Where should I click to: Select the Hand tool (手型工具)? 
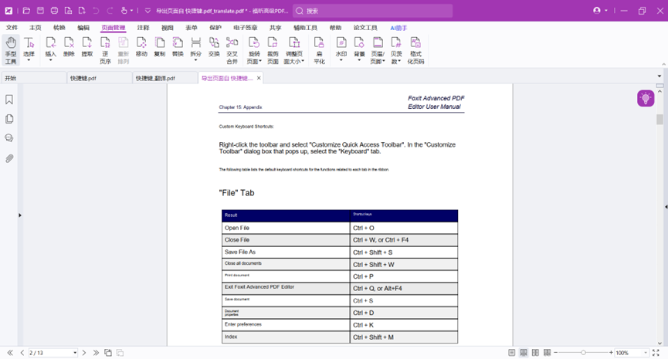[11, 50]
